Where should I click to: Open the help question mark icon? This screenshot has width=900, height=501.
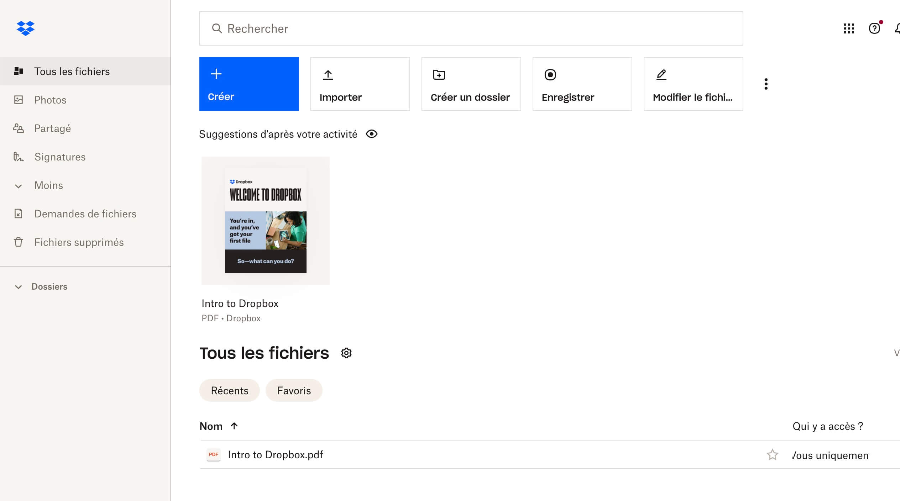pos(874,28)
